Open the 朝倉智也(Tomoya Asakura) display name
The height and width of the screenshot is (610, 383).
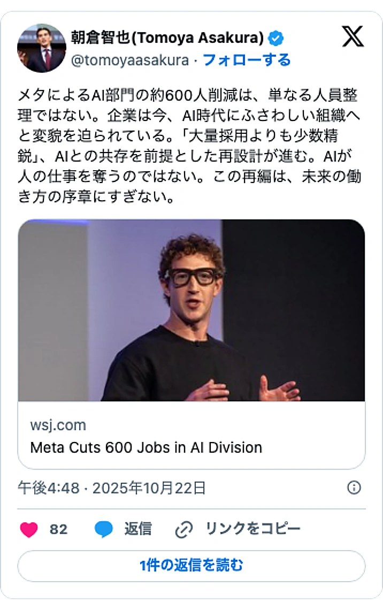pos(167,38)
